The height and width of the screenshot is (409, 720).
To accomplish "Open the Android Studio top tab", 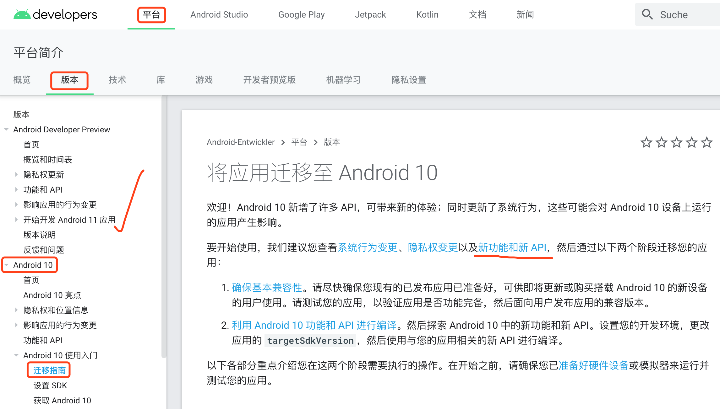I will tap(219, 15).
